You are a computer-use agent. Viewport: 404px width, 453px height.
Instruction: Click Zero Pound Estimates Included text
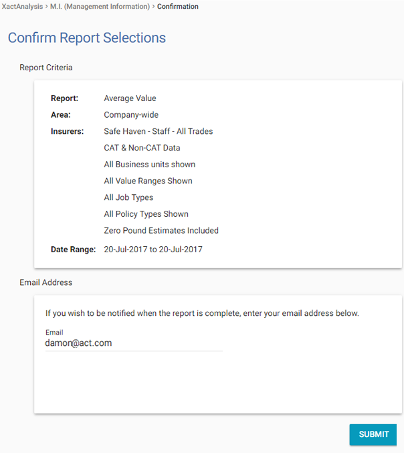coord(161,231)
